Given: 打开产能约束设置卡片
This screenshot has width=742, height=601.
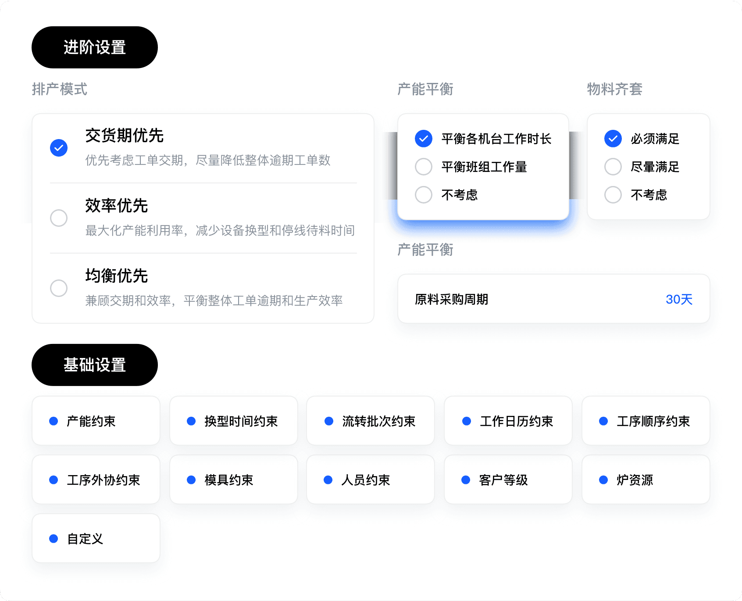Looking at the screenshot, I should pyautogui.click(x=96, y=421).
